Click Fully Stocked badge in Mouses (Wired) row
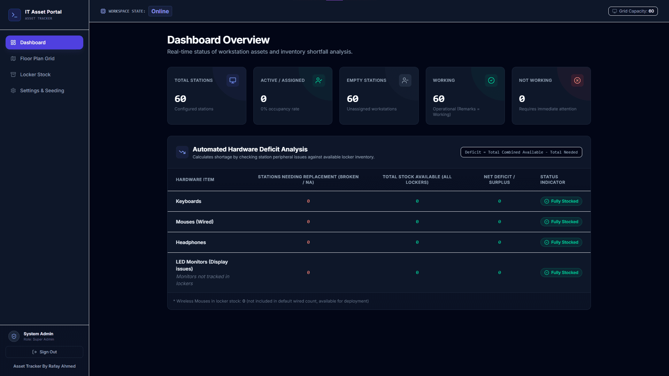Screen dimensions: 669x376 (x=561, y=222)
